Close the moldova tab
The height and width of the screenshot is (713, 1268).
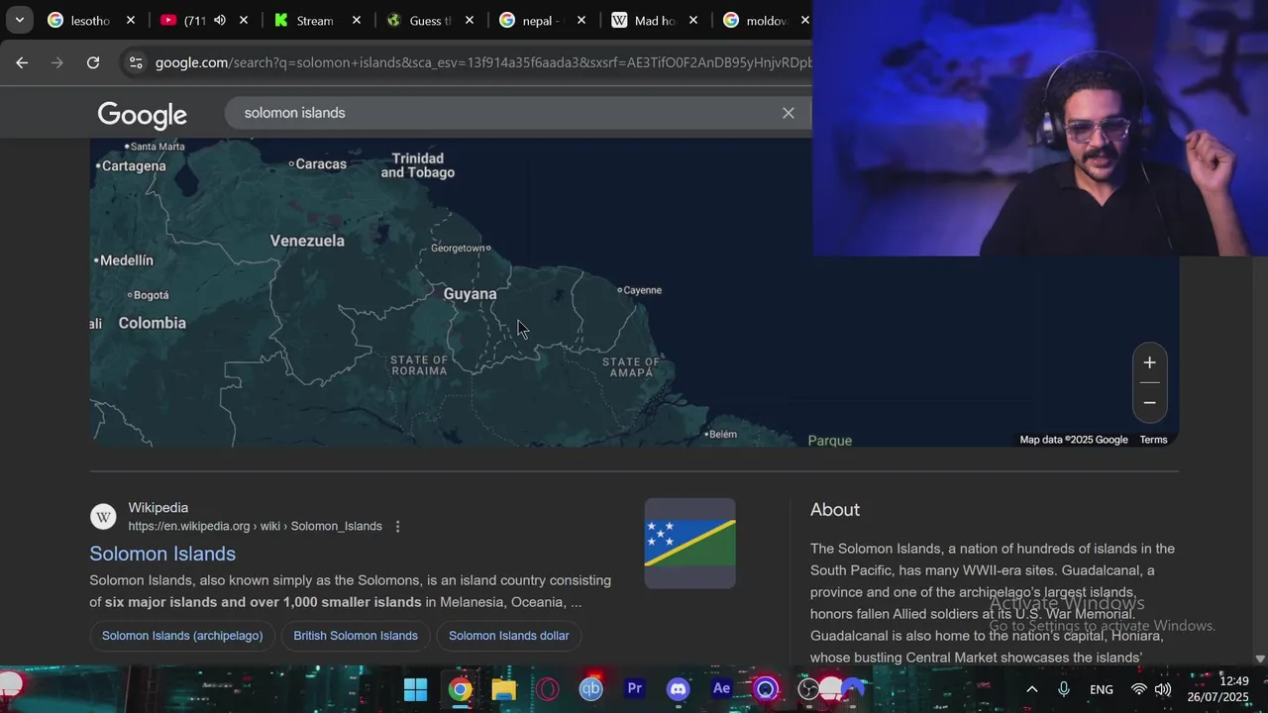(805, 20)
